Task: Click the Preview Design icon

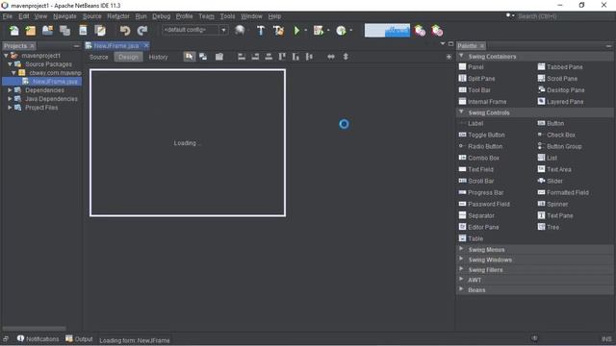Action: click(219, 57)
